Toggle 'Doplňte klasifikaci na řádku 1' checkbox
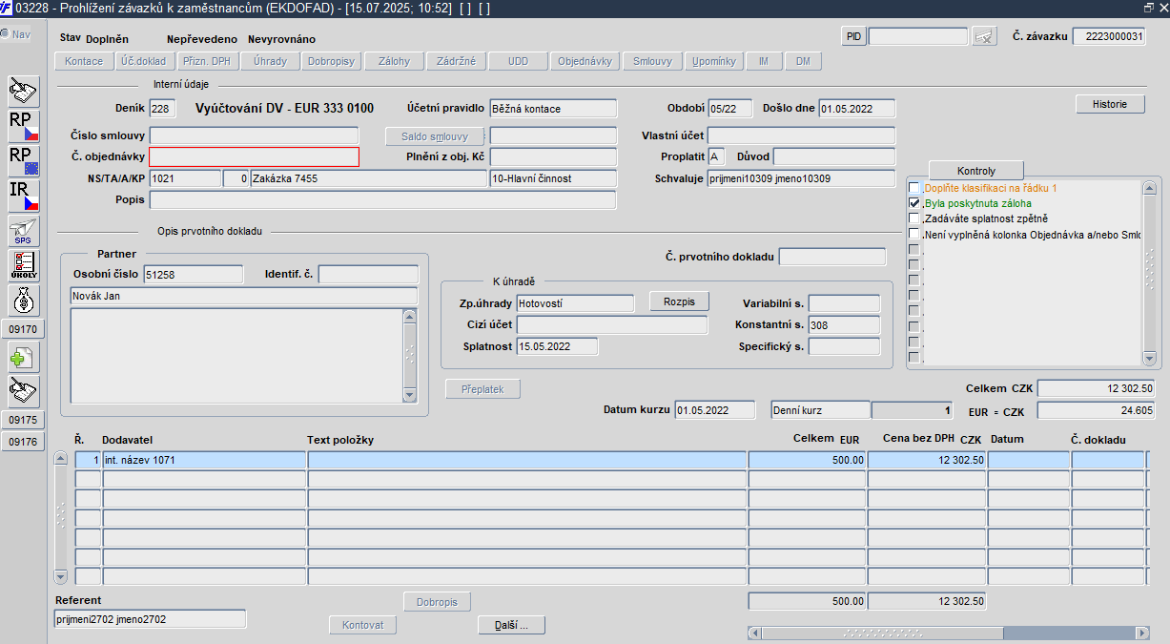The width and height of the screenshot is (1170, 644). (x=914, y=188)
